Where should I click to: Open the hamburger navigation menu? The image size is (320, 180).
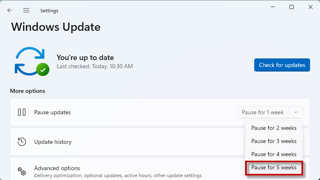pyautogui.click(x=26, y=10)
